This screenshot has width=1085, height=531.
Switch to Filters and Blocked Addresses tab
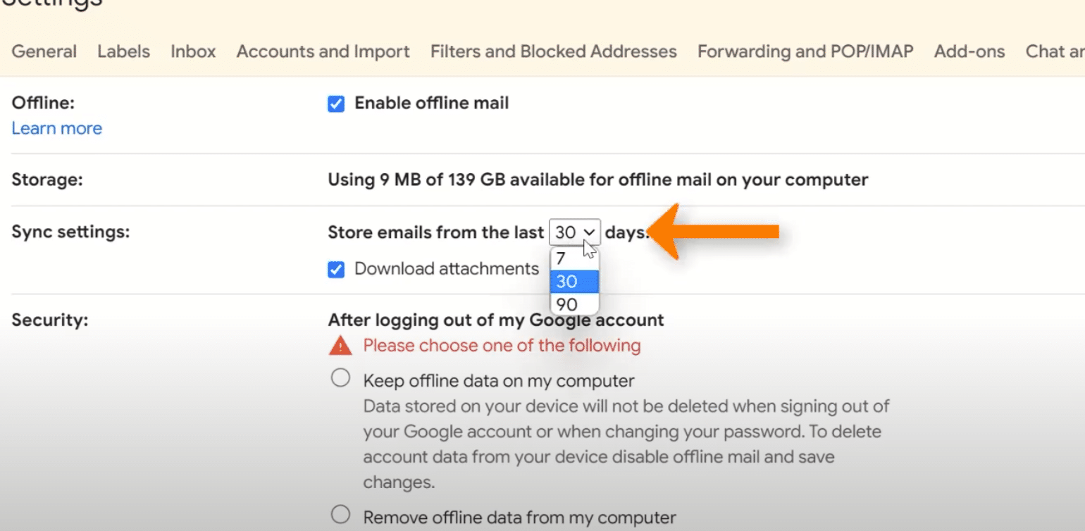point(553,51)
